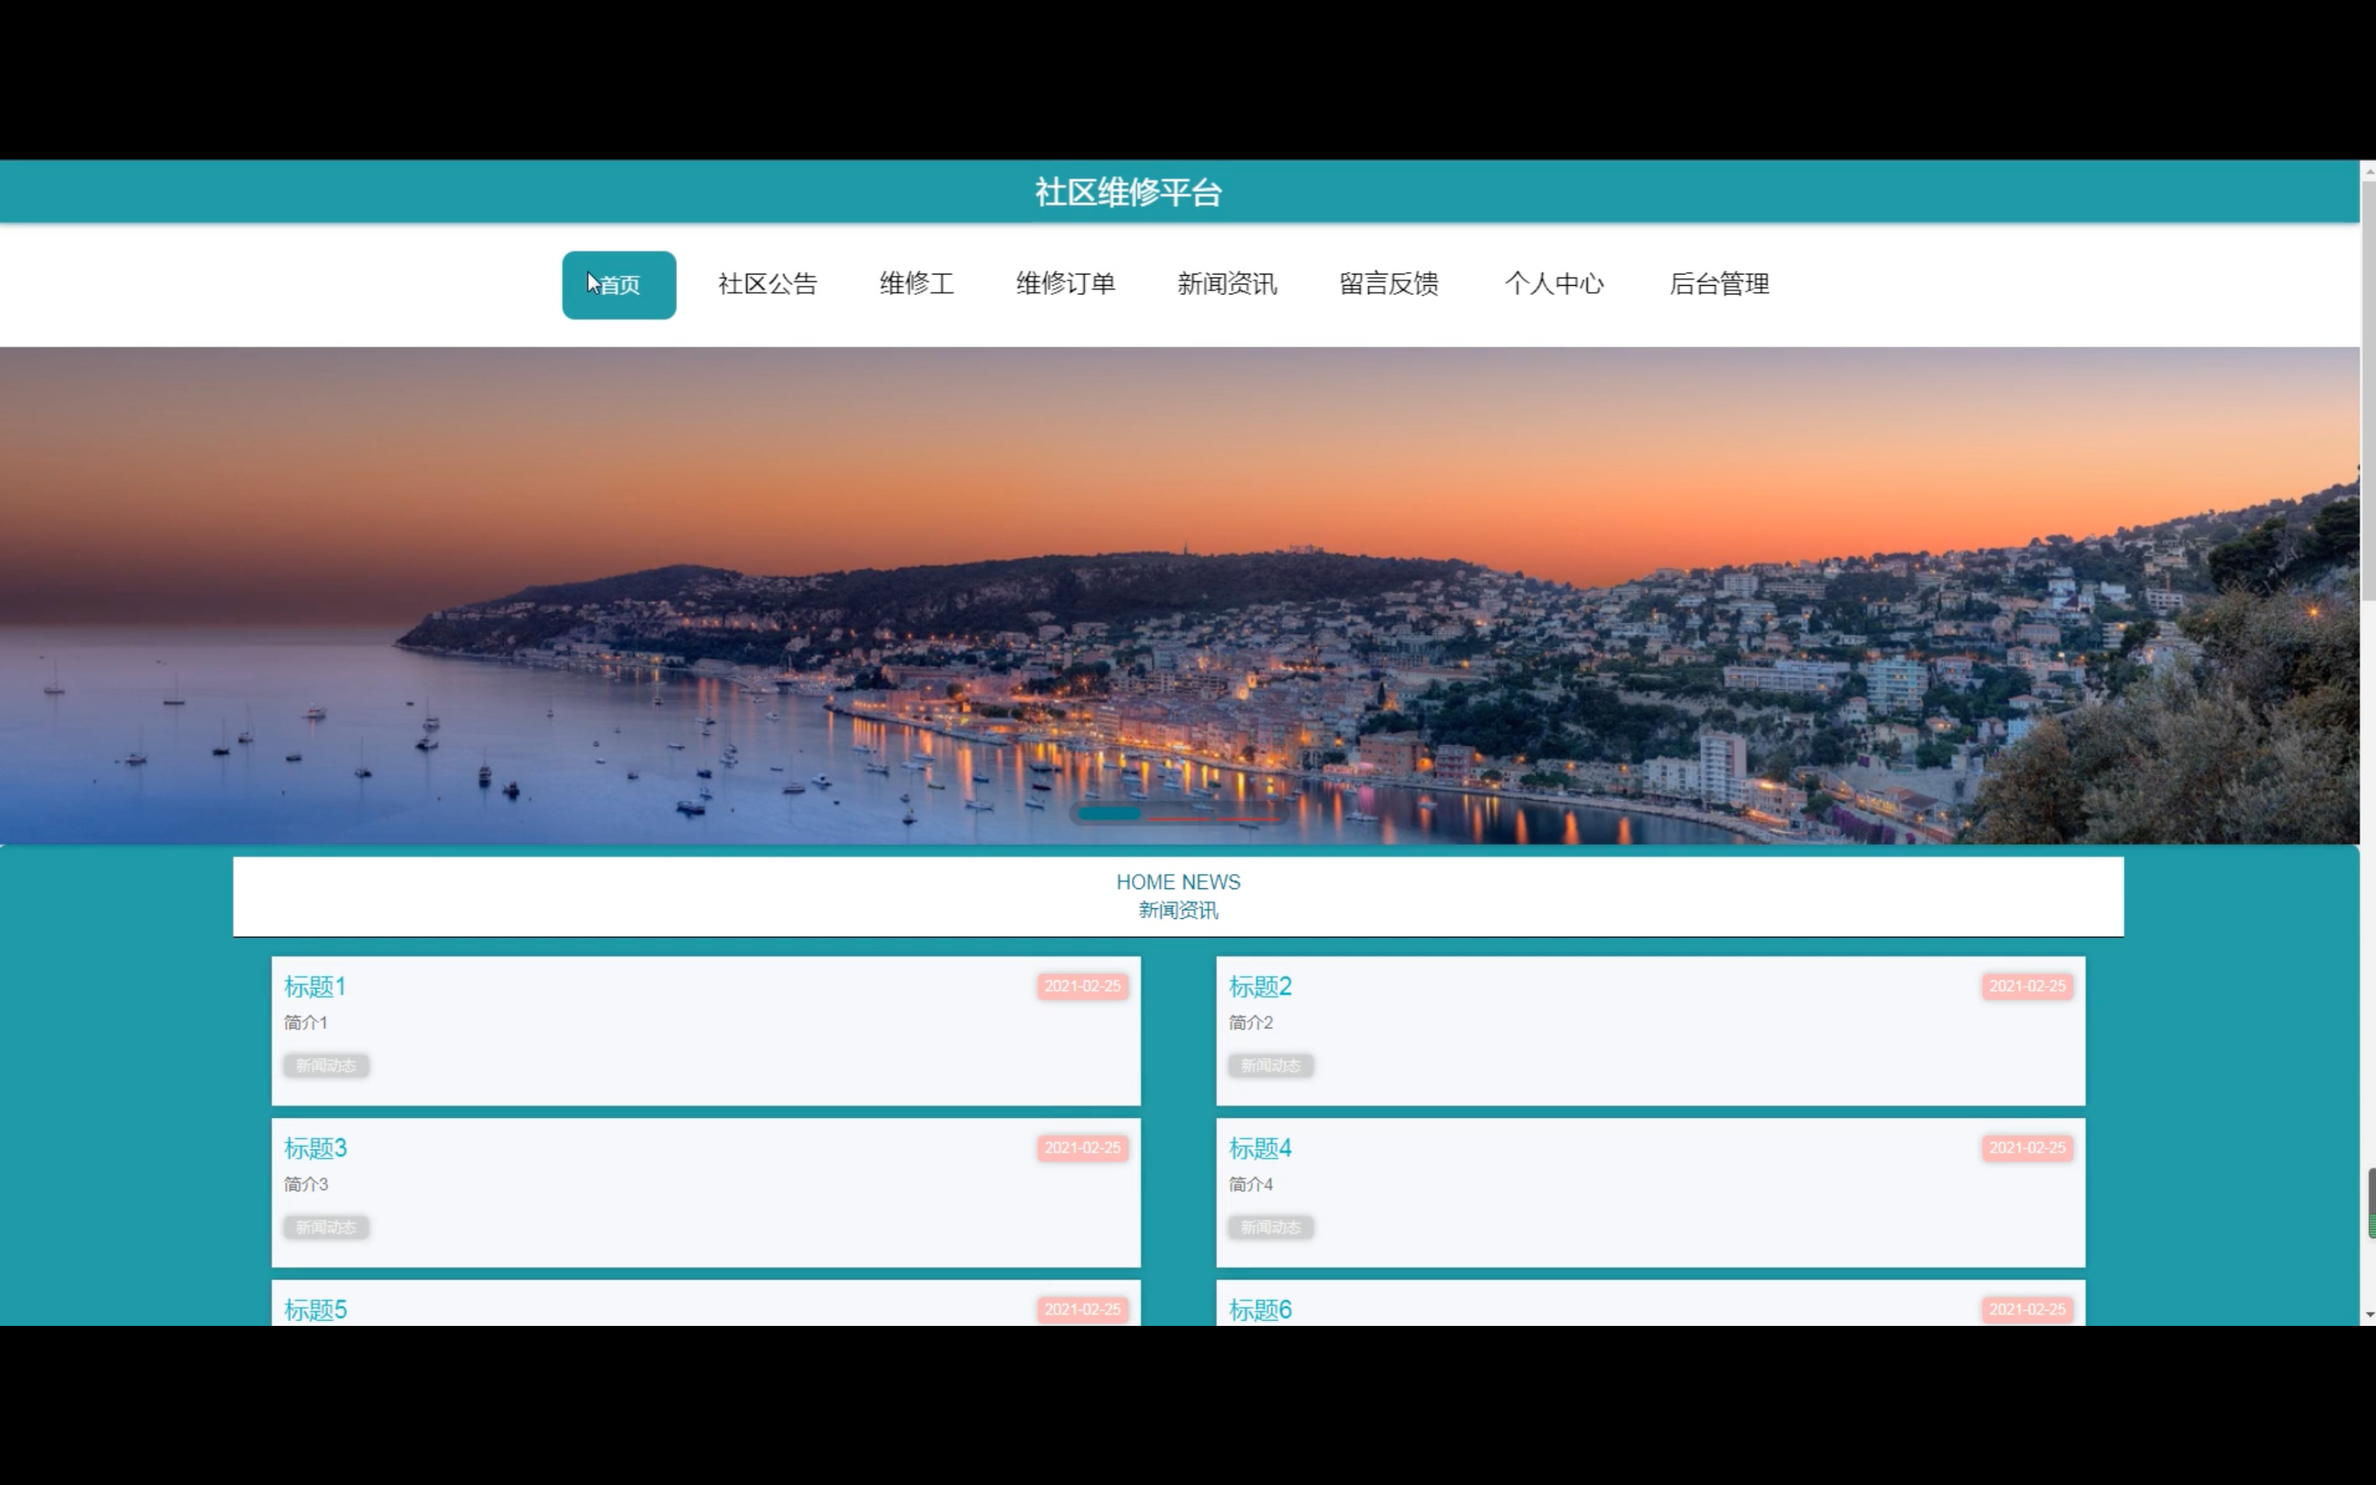Open the 社区公告 menu item
This screenshot has width=2376, height=1485.
coord(767,284)
